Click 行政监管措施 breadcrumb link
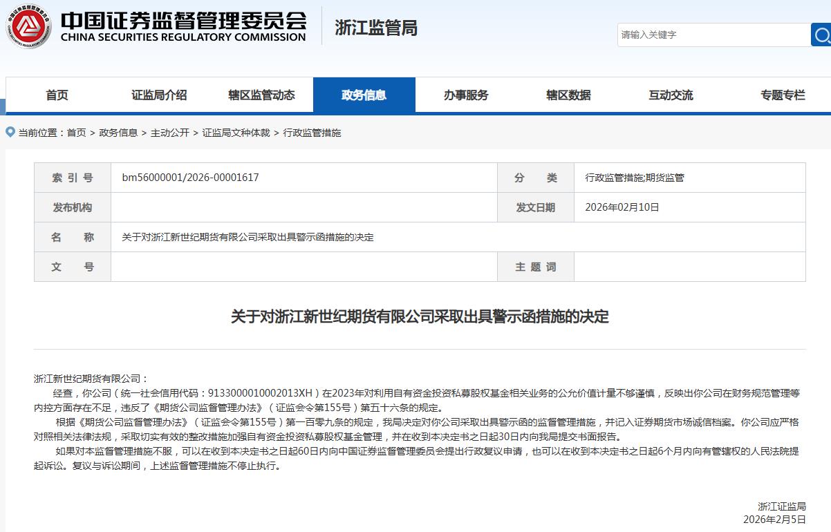 pos(312,133)
